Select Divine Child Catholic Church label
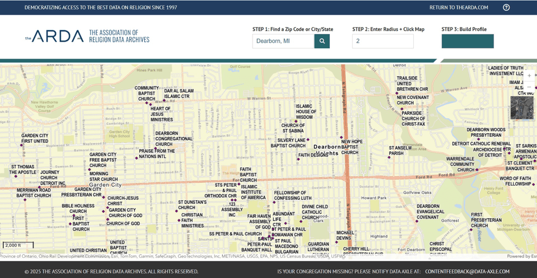Screen dimensions: 537x278 (x=315, y=212)
